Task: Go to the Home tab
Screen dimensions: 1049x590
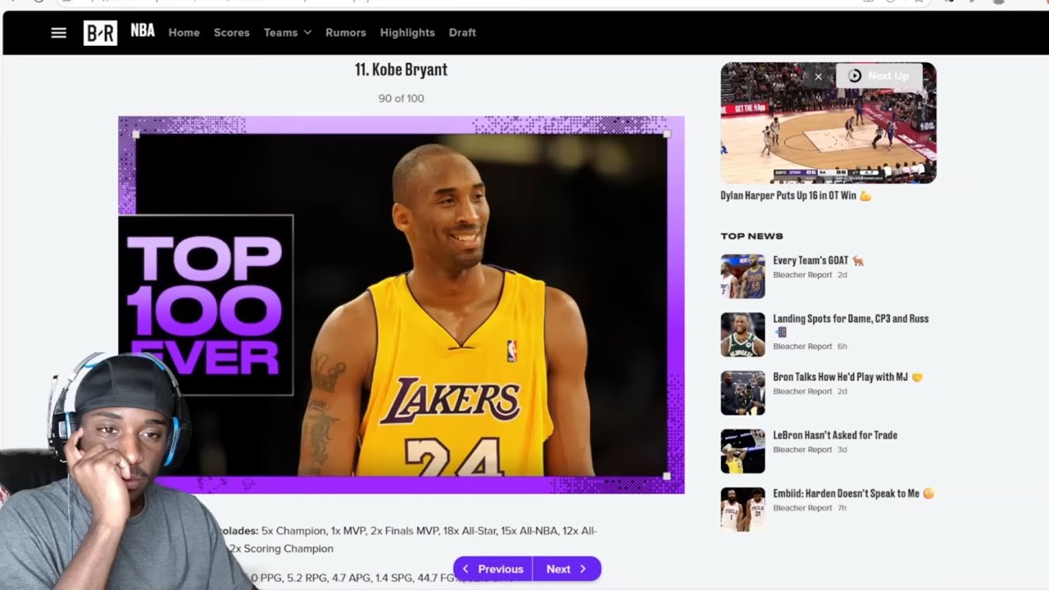Action: pos(184,33)
